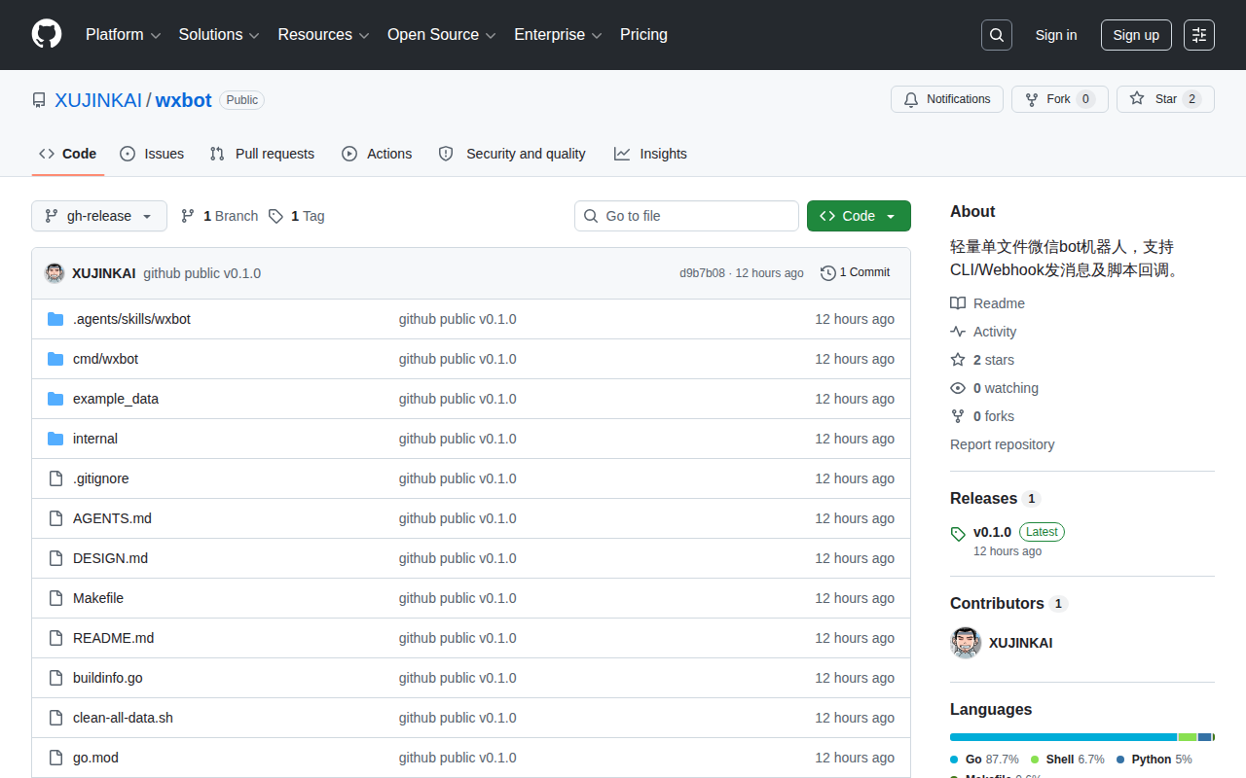Click the folder icon for internal
This screenshot has height=778, width=1246.
point(55,439)
